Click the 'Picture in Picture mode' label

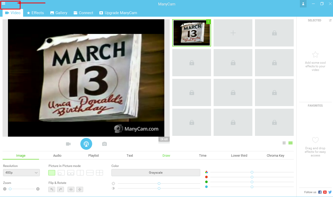pos(65,166)
